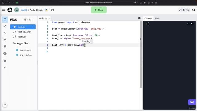Screen dimensions: 197x111
Task: Open Files panel three-dot options menu
Action: tap(34, 19)
